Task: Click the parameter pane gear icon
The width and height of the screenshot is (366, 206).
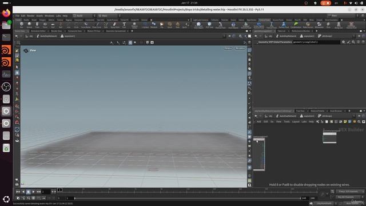Action: (x=343, y=42)
